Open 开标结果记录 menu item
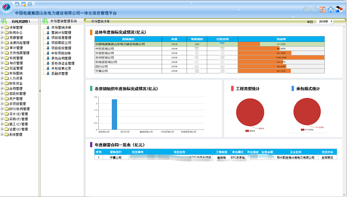 pos(61,68)
